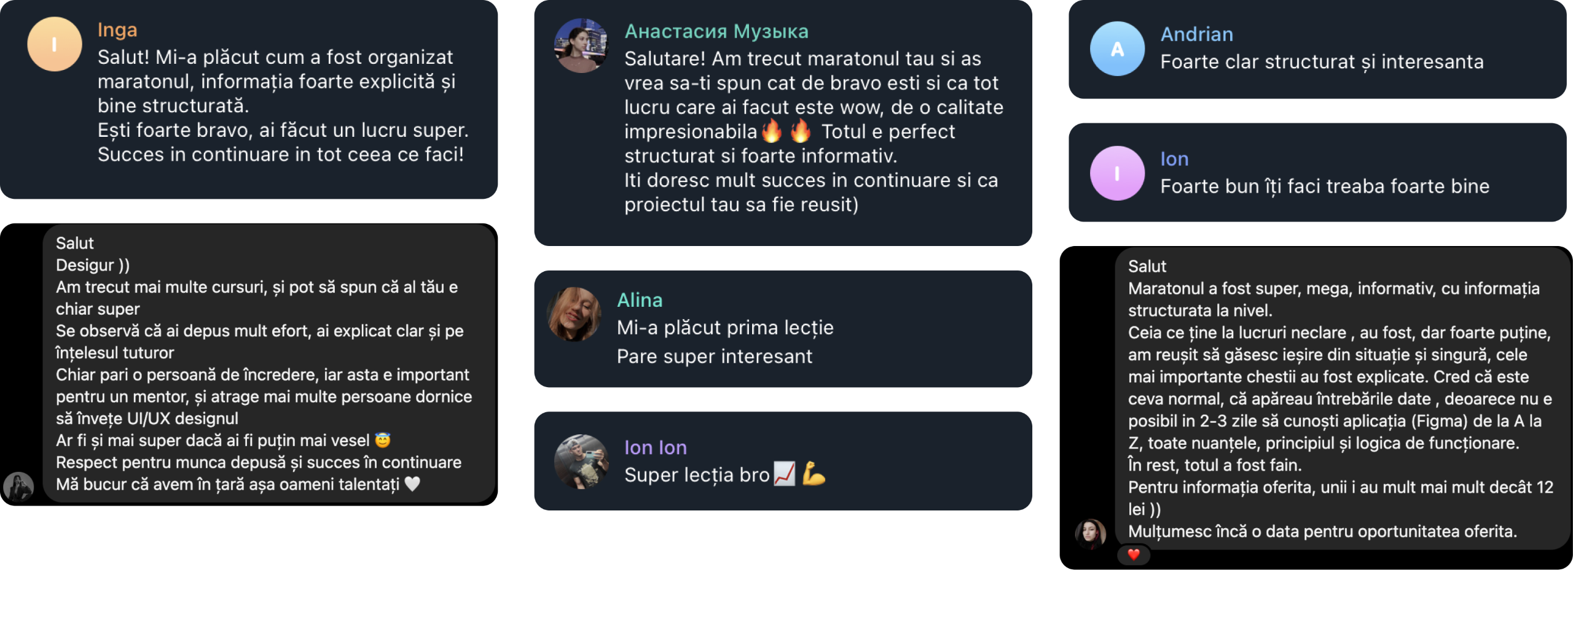Select the Alina sender name
Viewport: 1573px width, 635px height.
[640, 300]
